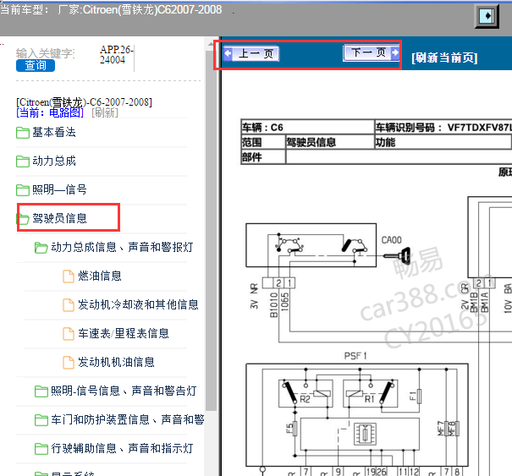The width and height of the screenshot is (512, 476).
Task: Collapse the 驾驶员信息 open folder icon
Action: pos(23,219)
